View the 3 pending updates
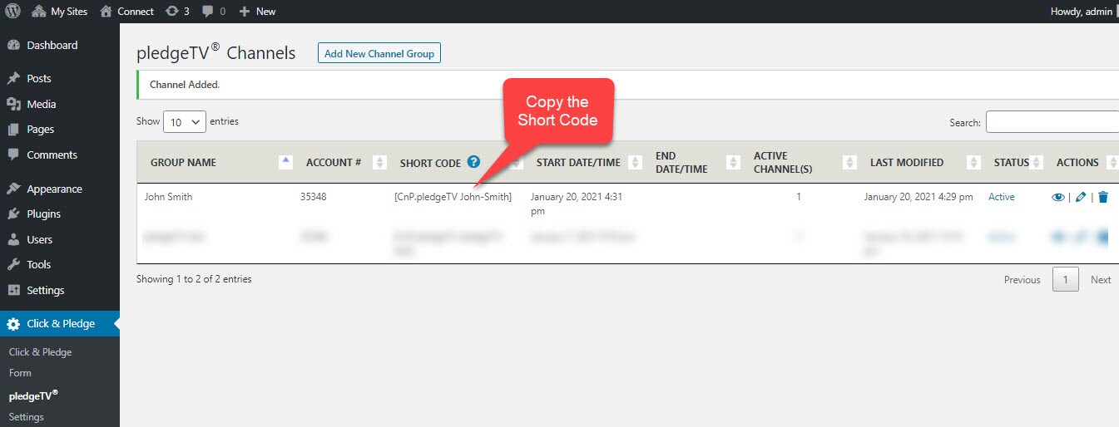 coord(177,11)
